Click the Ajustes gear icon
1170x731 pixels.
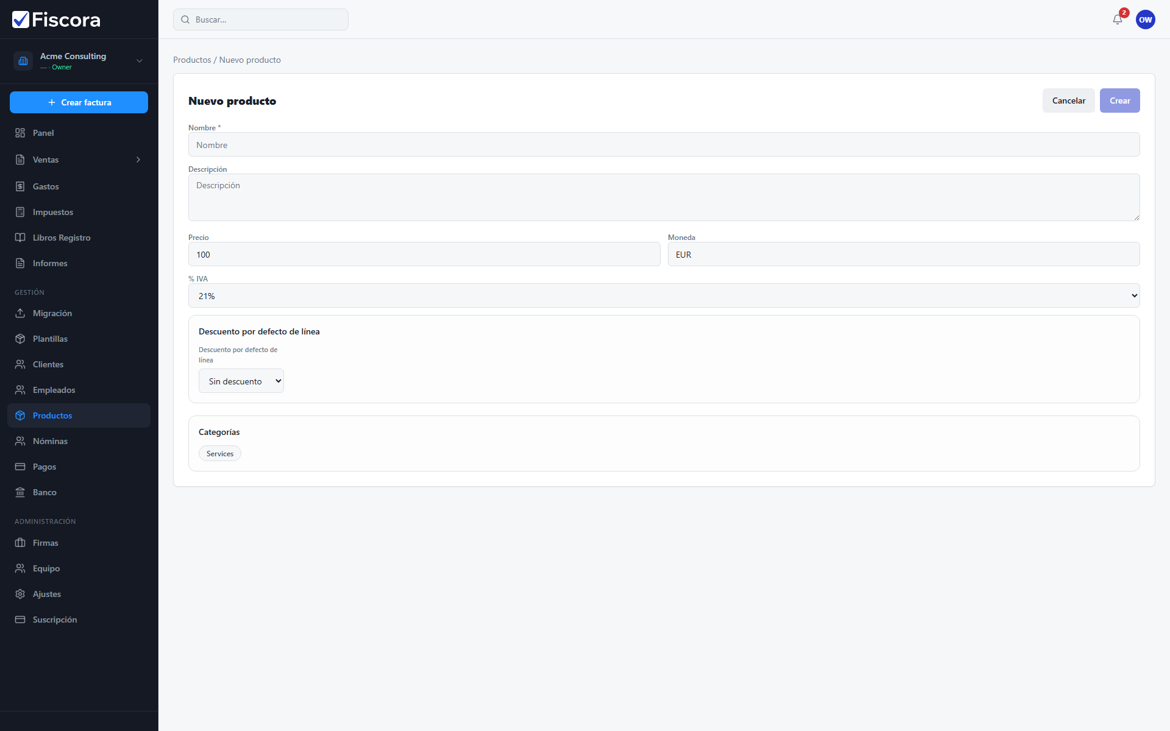click(x=20, y=594)
